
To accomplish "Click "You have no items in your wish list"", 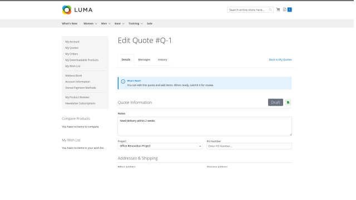I will [83, 148].
